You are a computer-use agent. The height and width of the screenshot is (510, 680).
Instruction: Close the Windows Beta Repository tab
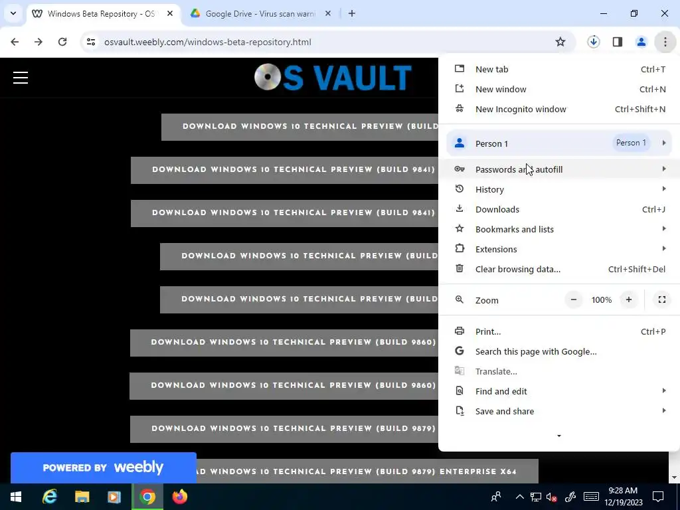(170, 13)
